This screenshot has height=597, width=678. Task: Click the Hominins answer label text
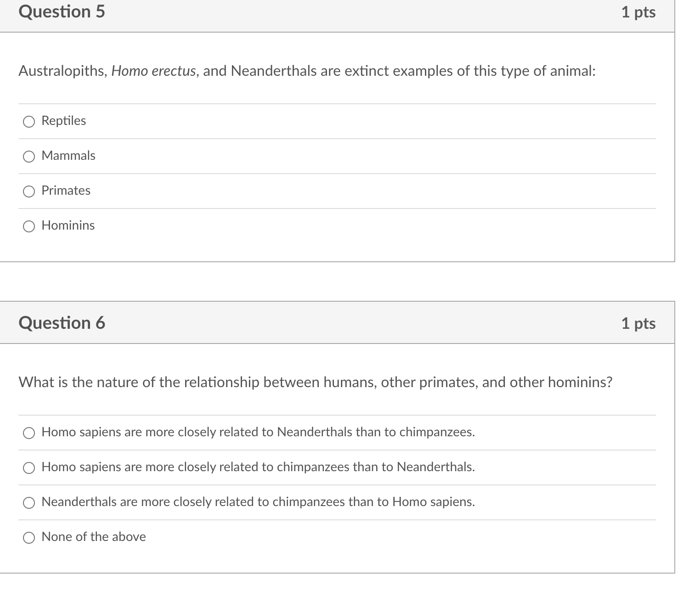pos(68,225)
